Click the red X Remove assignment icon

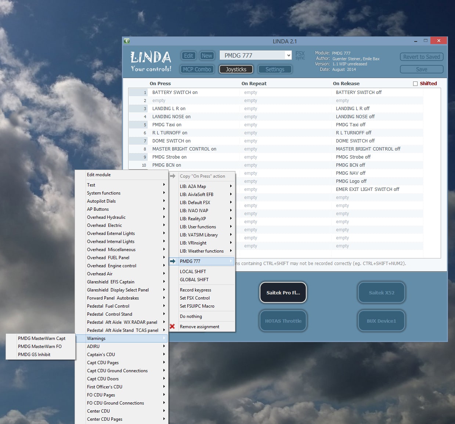[x=172, y=326]
